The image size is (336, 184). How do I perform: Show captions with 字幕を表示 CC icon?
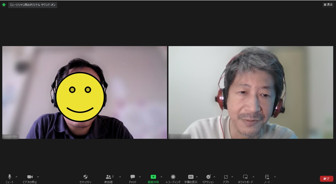(x=191, y=178)
